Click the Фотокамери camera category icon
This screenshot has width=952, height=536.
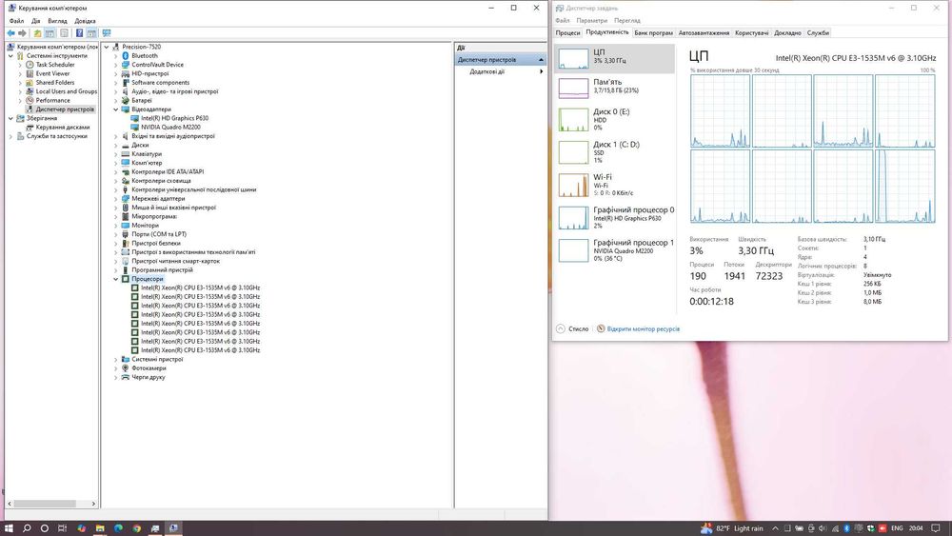click(x=125, y=367)
